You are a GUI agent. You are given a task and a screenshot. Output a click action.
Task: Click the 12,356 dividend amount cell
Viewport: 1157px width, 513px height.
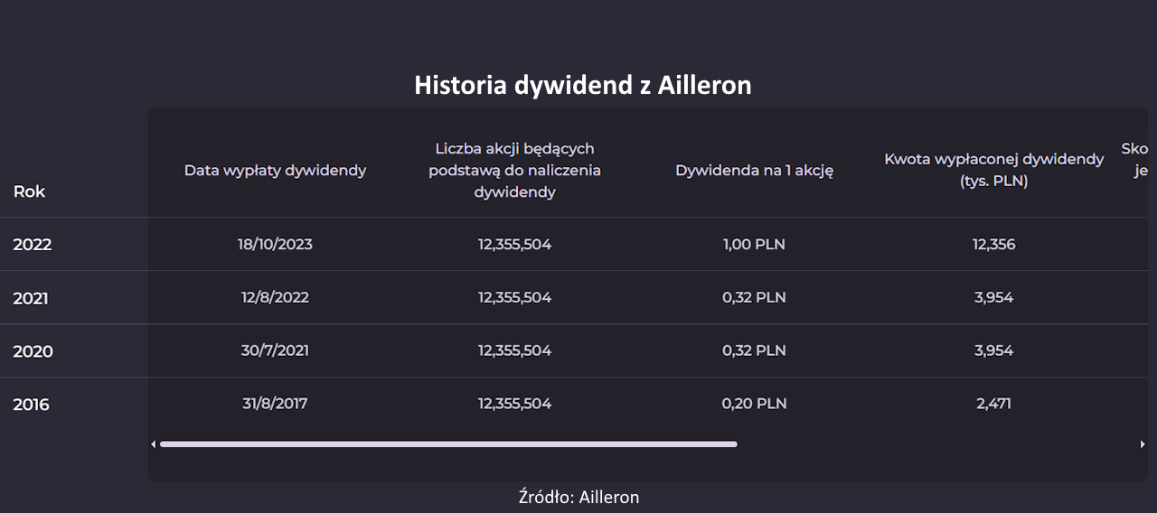(x=993, y=245)
